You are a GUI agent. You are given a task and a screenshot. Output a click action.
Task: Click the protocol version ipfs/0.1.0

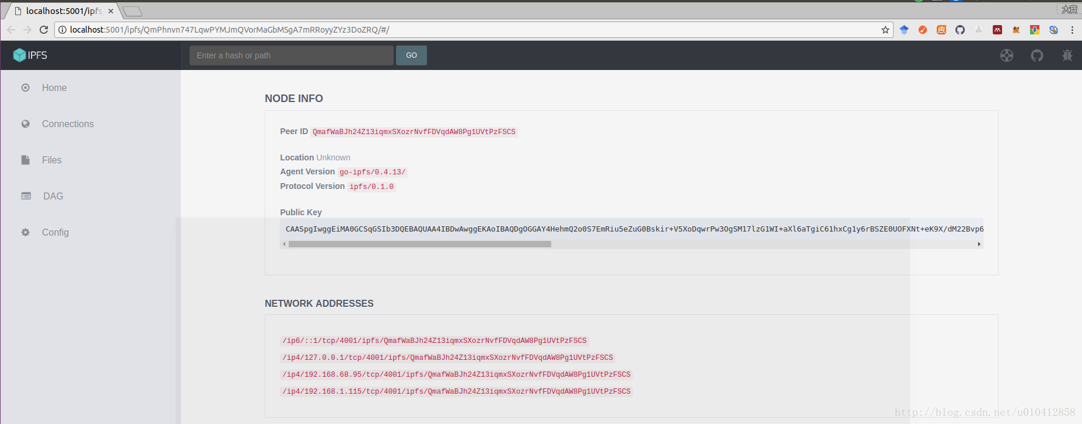372,187
